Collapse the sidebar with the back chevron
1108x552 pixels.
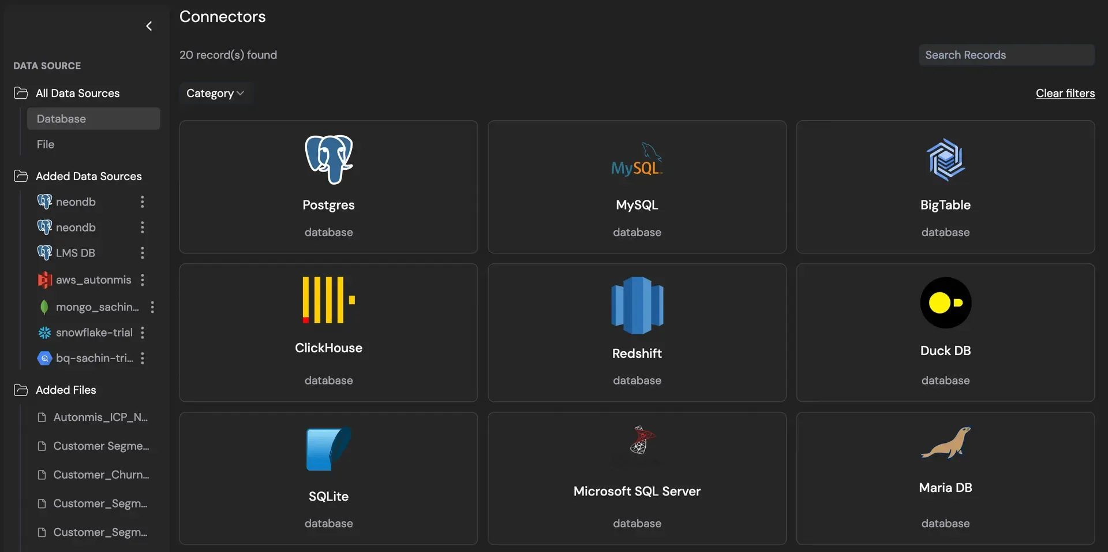(x=149, y=26)
